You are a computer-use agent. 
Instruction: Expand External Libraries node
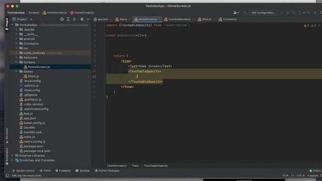click(x=12, y=155)
